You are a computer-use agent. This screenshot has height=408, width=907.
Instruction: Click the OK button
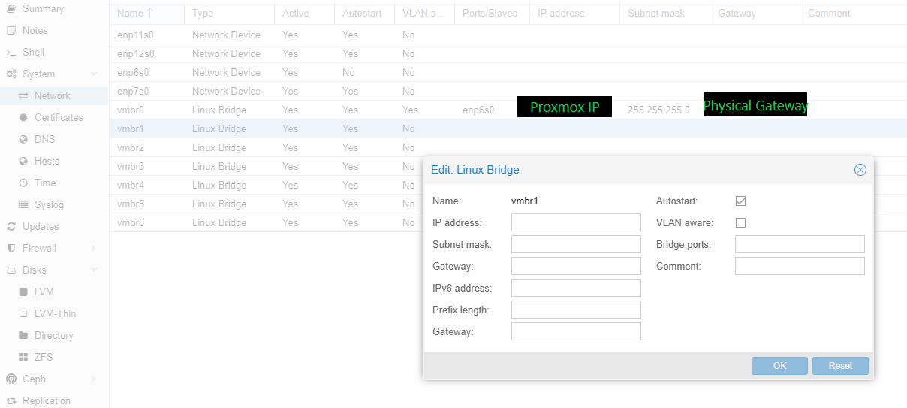779,366
